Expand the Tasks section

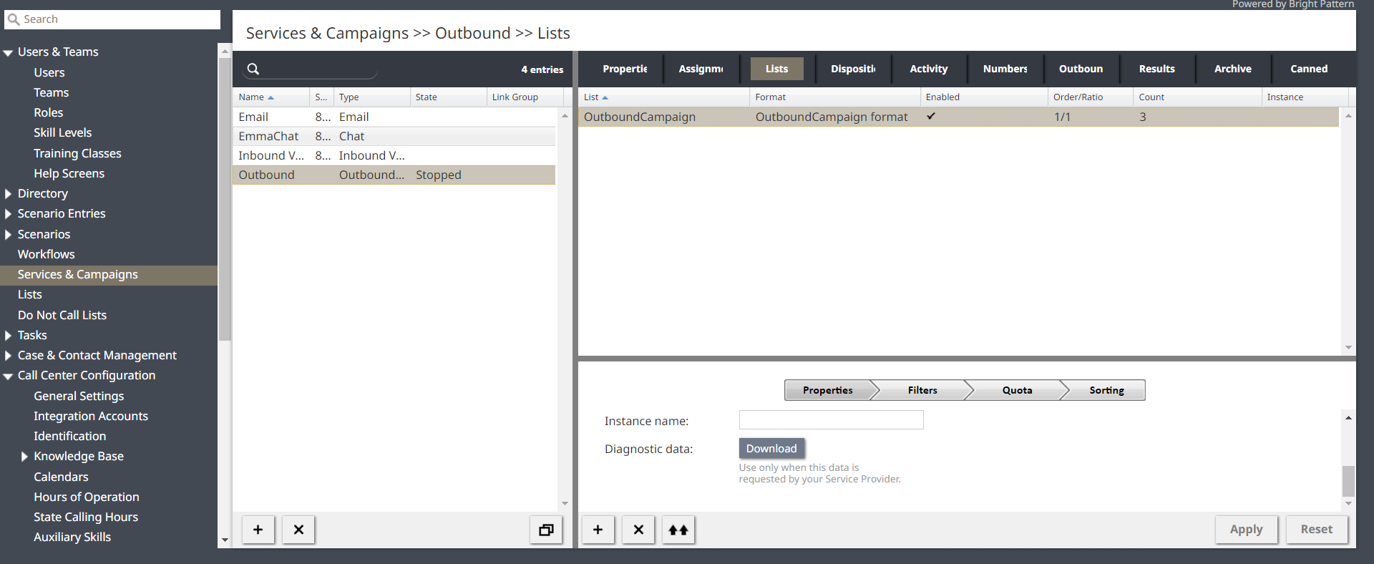click(8, 336)
